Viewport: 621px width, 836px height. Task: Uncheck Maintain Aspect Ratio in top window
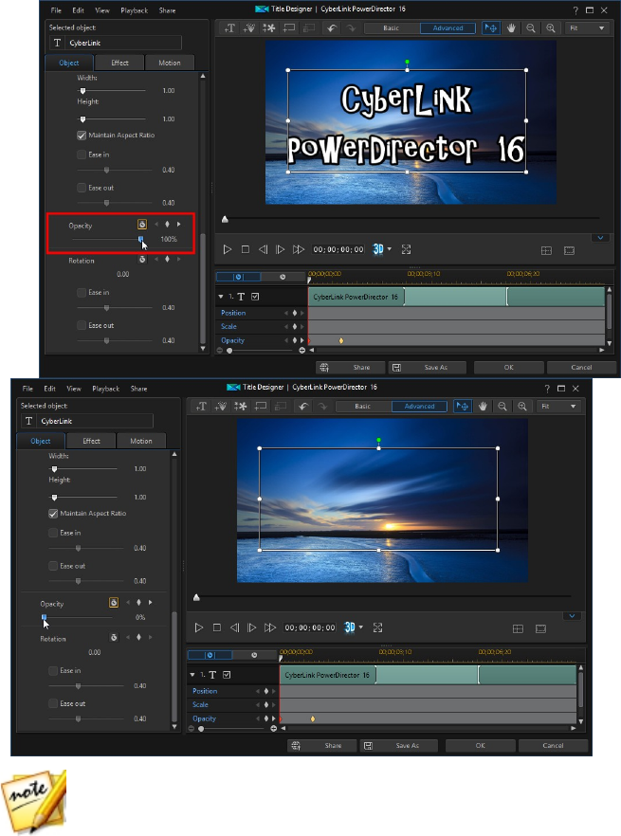pyautogui.click(x=82, y=136)
